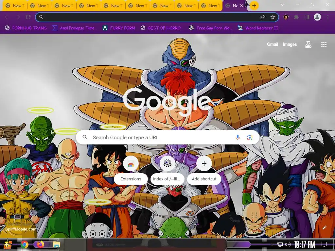Viewport: 335px width, 251px height.
Task: Click the Back navigation arrow
Action: (x=7, y=17)
